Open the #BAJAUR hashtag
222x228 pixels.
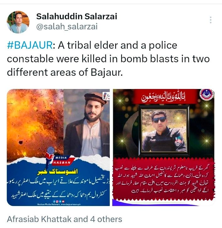pos(30,45)
